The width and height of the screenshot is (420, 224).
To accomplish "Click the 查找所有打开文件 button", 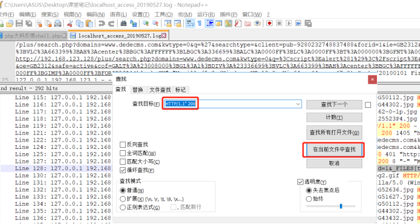I will (x=334, y=133).
